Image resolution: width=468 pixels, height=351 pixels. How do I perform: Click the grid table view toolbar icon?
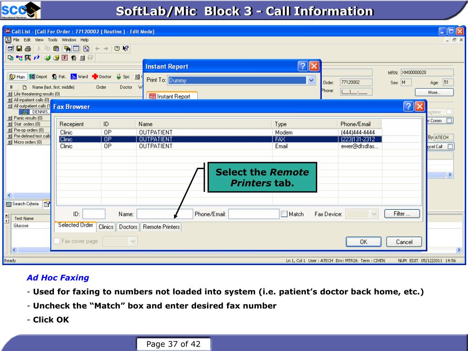[76, 48]
